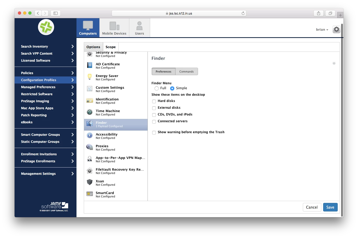Open Enrollment Invitations link

pyautogui.click(x=39, y=154)
